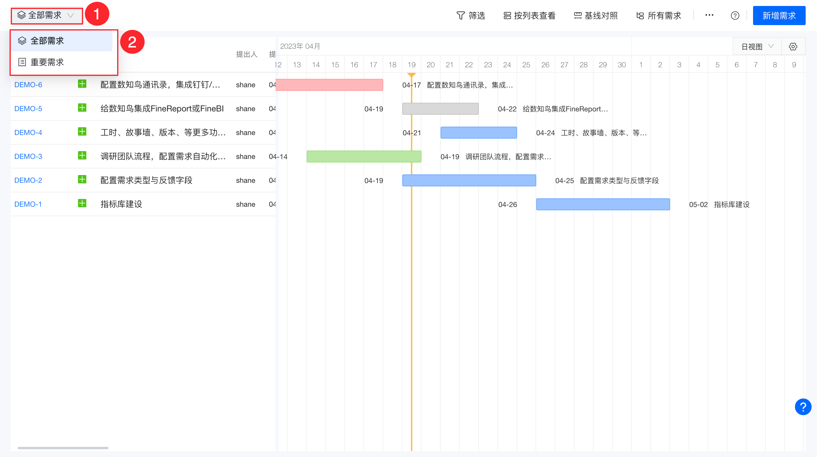The height and width of the screenshot is (457, 817).
Task: Click the circled question mark help icon
Action: pyautogui.click(x=735, y=16)
